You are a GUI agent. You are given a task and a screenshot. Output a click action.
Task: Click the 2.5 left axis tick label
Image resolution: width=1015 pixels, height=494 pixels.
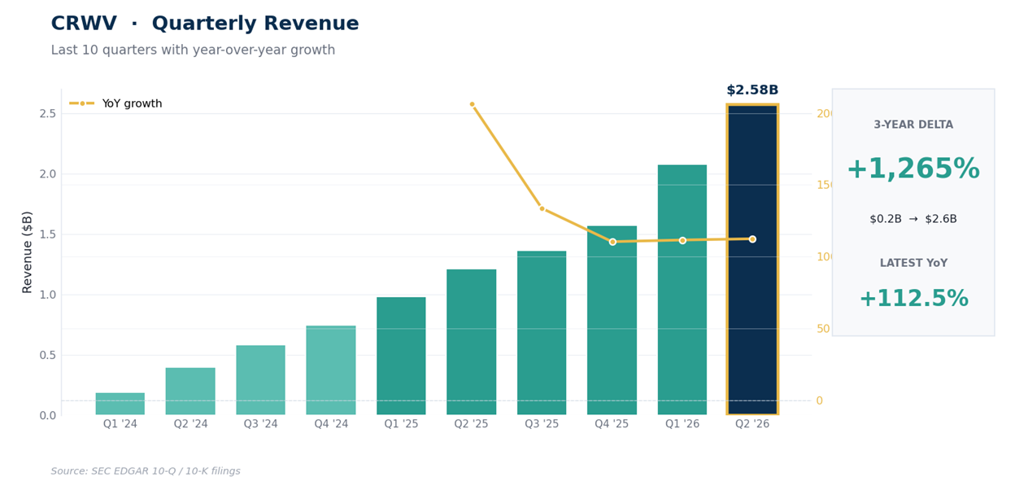[x=47, y=113]
